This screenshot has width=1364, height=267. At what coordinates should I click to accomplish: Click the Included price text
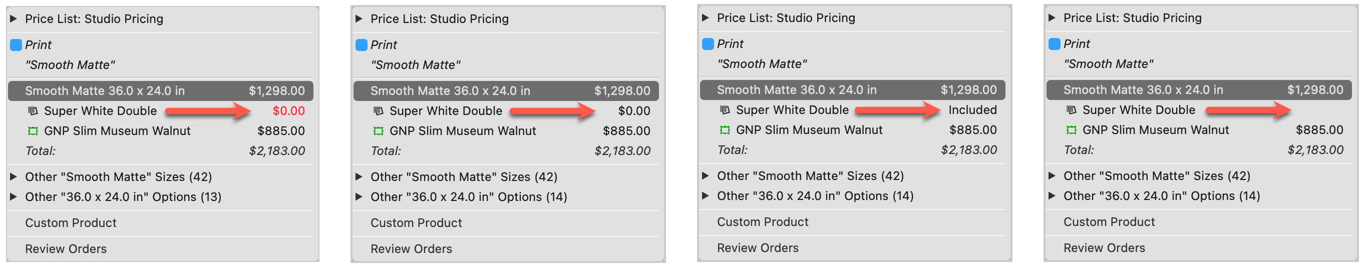click(x=972, y=110)
